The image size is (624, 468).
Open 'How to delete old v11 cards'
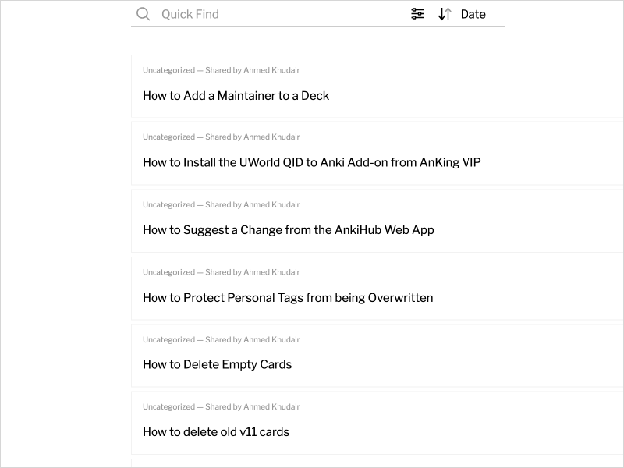pyautogui.click(x=215, y=432)
